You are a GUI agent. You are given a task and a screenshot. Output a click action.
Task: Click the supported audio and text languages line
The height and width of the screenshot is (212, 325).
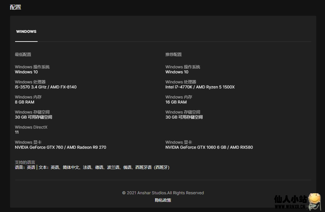point(93,167)
